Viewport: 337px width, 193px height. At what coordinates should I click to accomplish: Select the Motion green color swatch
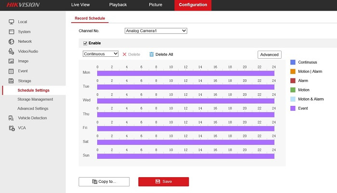pos(293,90)
